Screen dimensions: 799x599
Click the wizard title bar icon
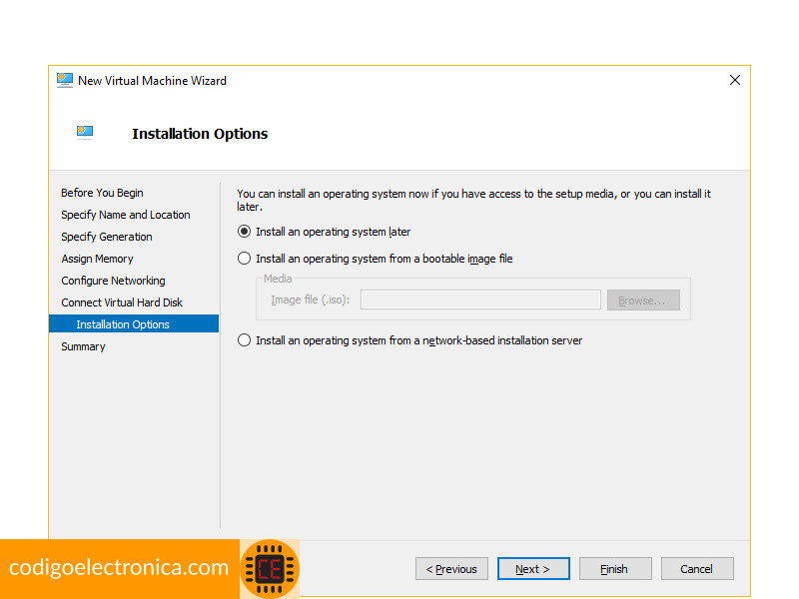pyautogui.click(x=65, y=81)
